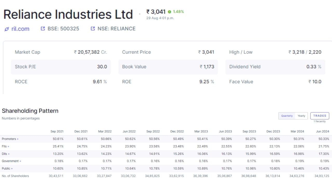Click the 29 Aug 4:01 p.m. timestamp
The image size is (332, 186).
[160, 18]
